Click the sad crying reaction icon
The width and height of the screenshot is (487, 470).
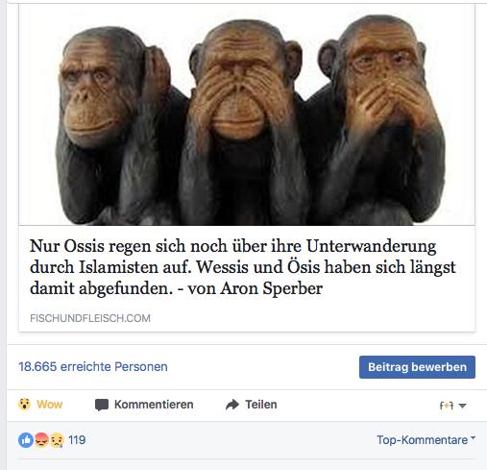[x=57, y=440]
